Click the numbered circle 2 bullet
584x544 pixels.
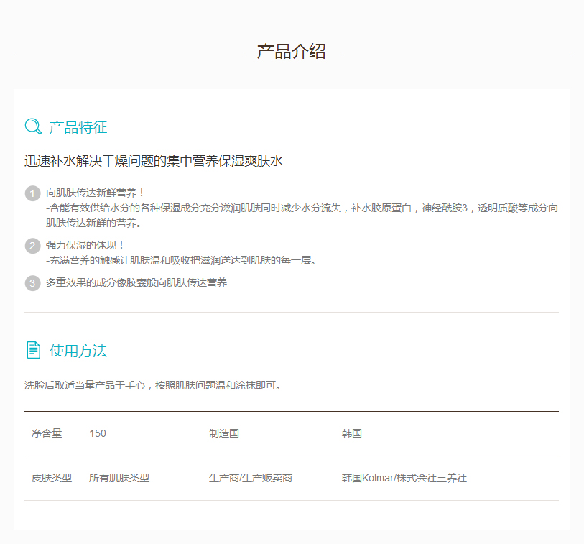[32, 246]
